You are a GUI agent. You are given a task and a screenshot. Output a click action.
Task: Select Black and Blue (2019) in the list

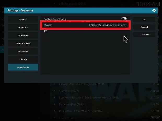click(72, 104)
